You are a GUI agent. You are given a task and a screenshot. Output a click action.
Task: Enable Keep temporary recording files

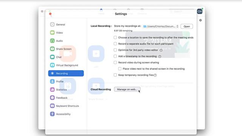115,75
